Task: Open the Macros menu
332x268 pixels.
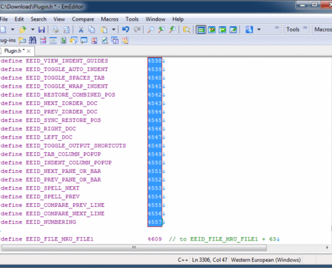Action: [x=109, y=19]
